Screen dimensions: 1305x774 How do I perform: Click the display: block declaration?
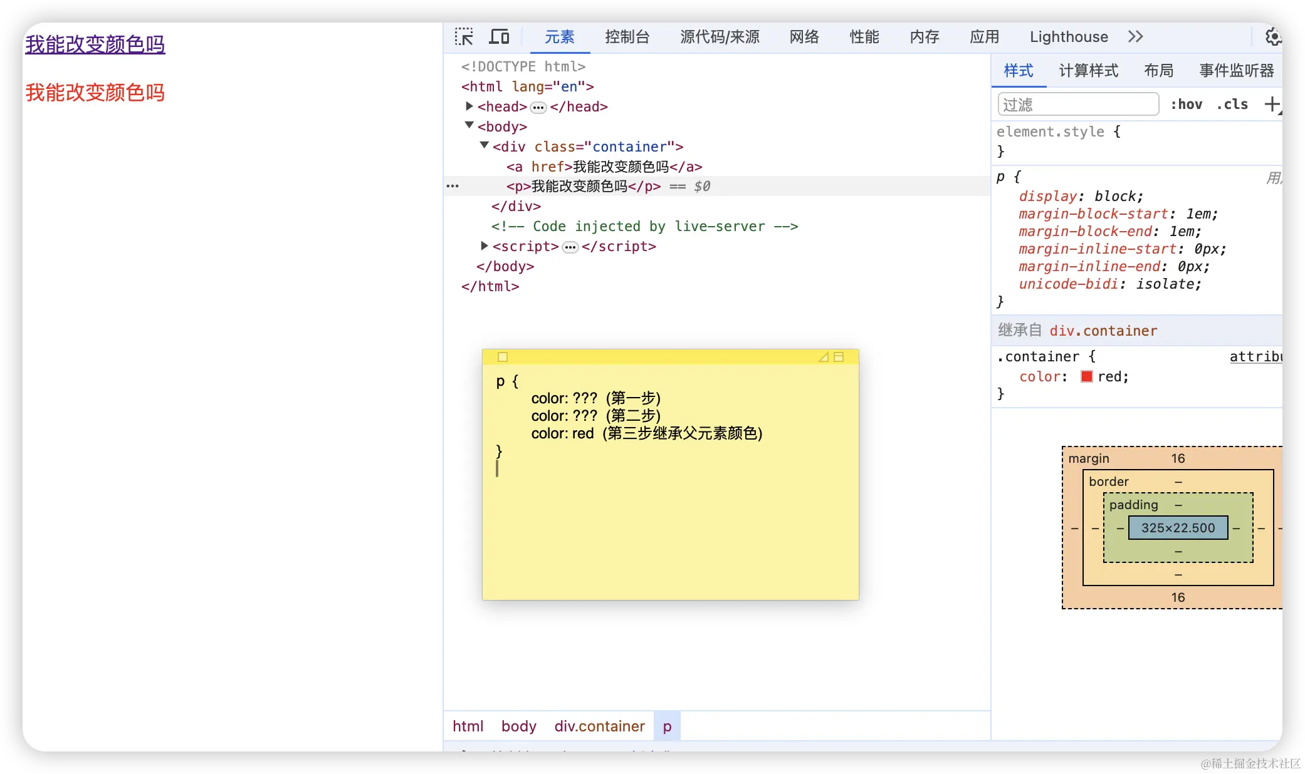point(1081,196)
